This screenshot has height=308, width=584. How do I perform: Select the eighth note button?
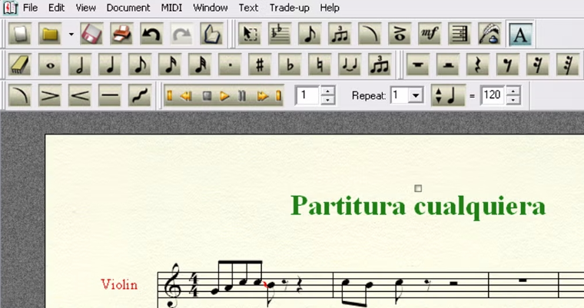point(139,65)
